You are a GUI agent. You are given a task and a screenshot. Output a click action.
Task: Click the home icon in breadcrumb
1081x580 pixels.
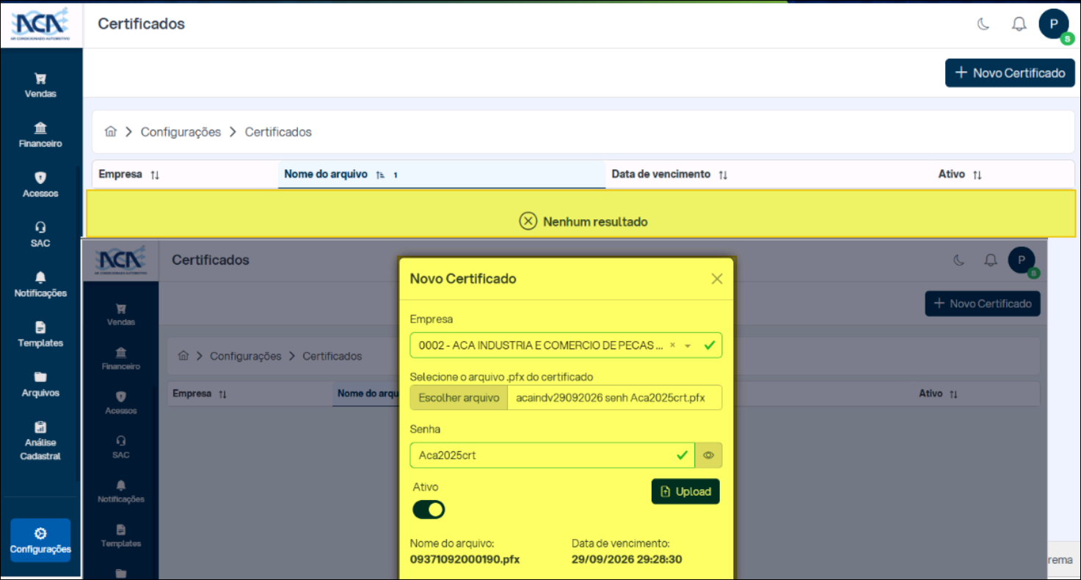111,132
